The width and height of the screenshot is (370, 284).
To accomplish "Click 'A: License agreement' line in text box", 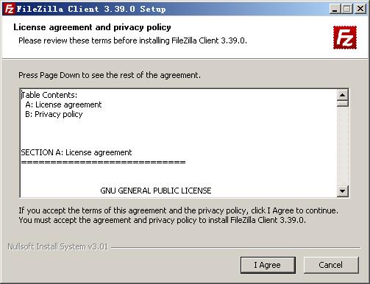I will (x=63, y=104).
